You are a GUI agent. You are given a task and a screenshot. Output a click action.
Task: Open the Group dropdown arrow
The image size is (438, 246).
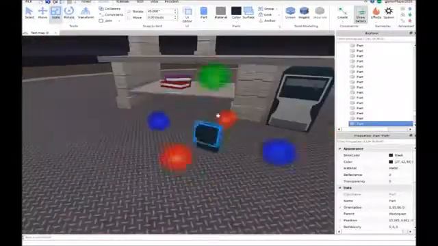coord(276,9)
